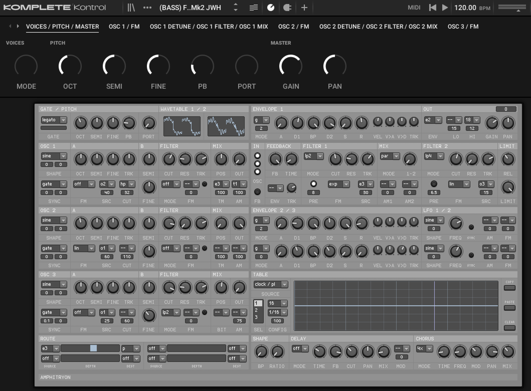This screenshot has width=531, height=391.
Task: Go to previous parameter page arrow
Action: click(x=10, y=26)
